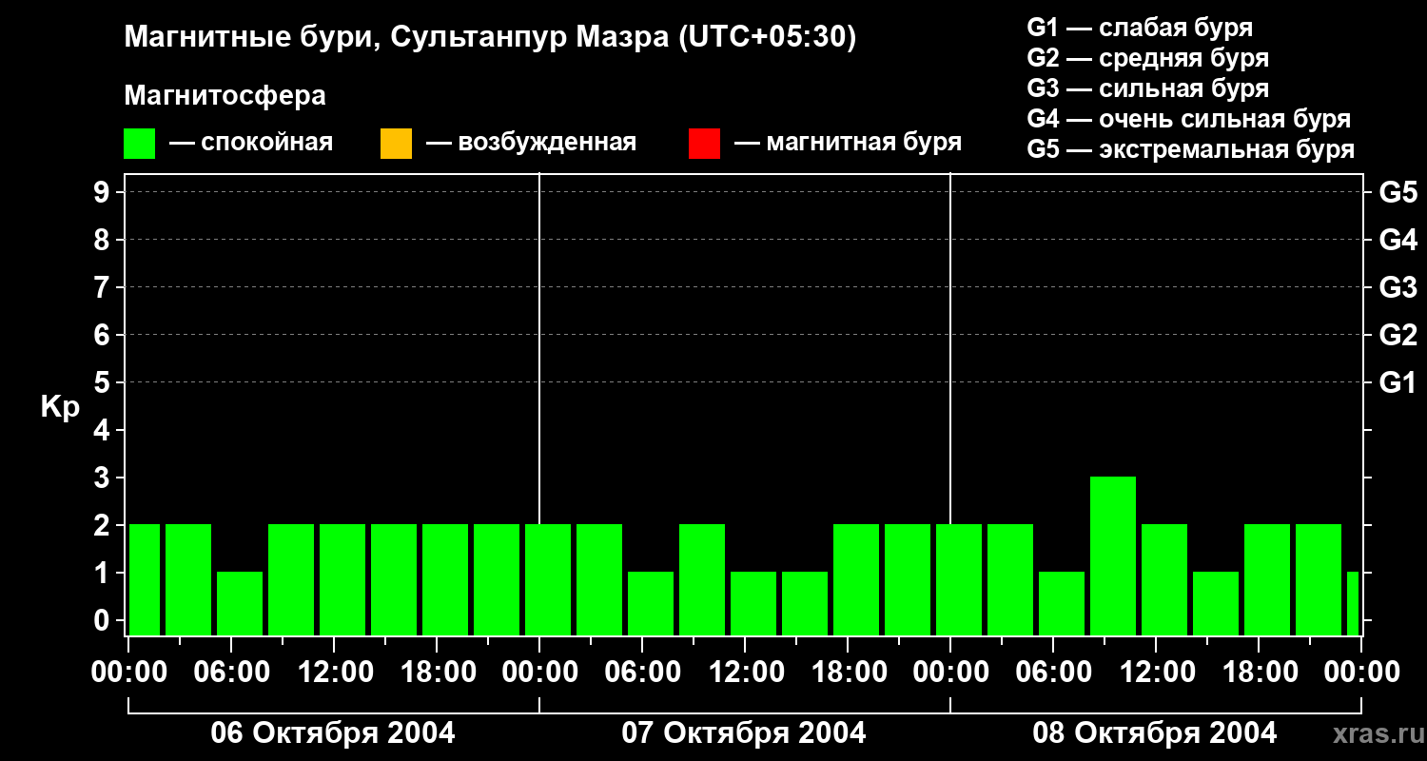This screenshot has height=761, width=1427.
Task: Click the '08 Октября 2004' date label
Action: pyautogui.click(x=1155, y=733)
